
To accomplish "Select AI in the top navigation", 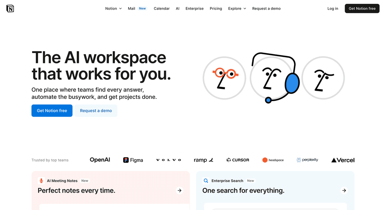I will 178,8.
